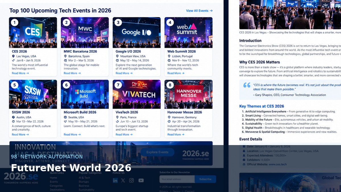The height and width of the screenshot is (192, 341).
Task: Click the Explore Events banner button
Action: (157, 152)
